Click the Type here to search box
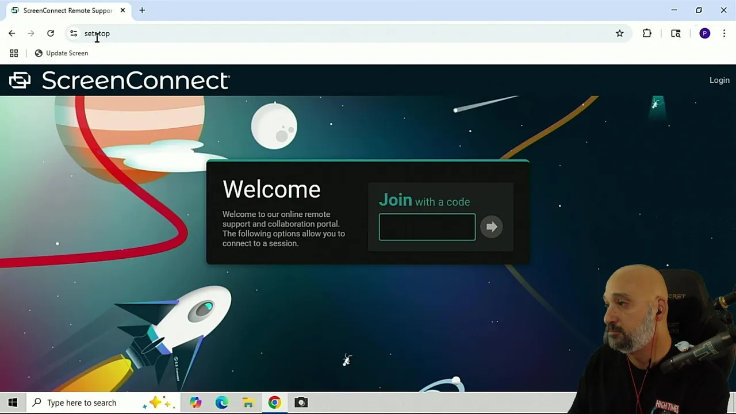 coord(103,402)
